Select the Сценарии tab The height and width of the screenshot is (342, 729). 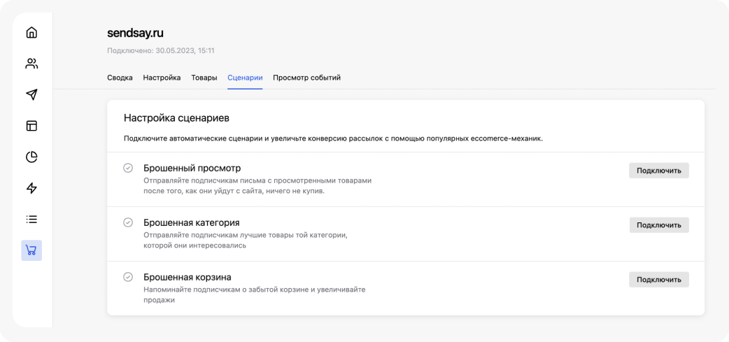(245, 78)
